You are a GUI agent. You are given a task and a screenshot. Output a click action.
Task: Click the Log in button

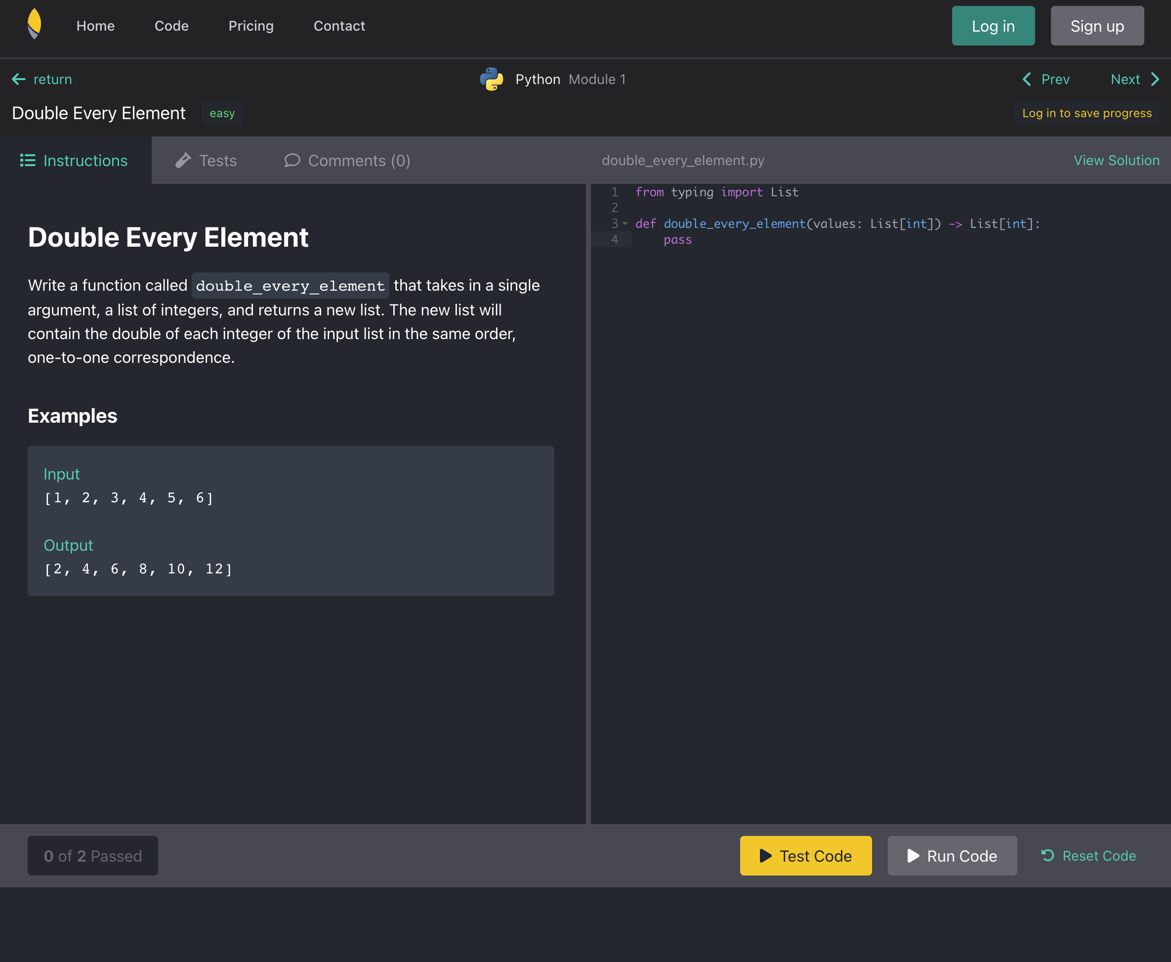tap(993, 26)
